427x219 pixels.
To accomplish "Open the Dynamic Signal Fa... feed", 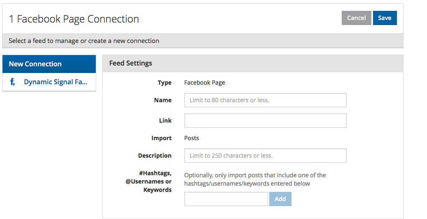I will pos(56,82).
